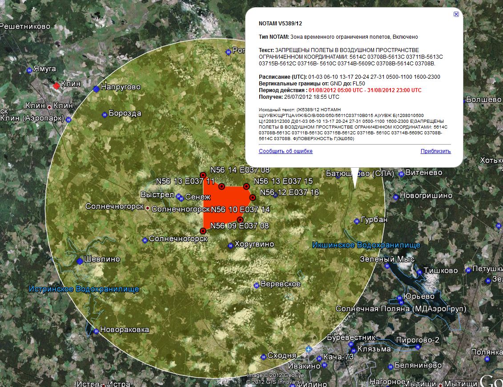
Task: Click the Ямуга heliport icon
Action: (x=29, y=69)
